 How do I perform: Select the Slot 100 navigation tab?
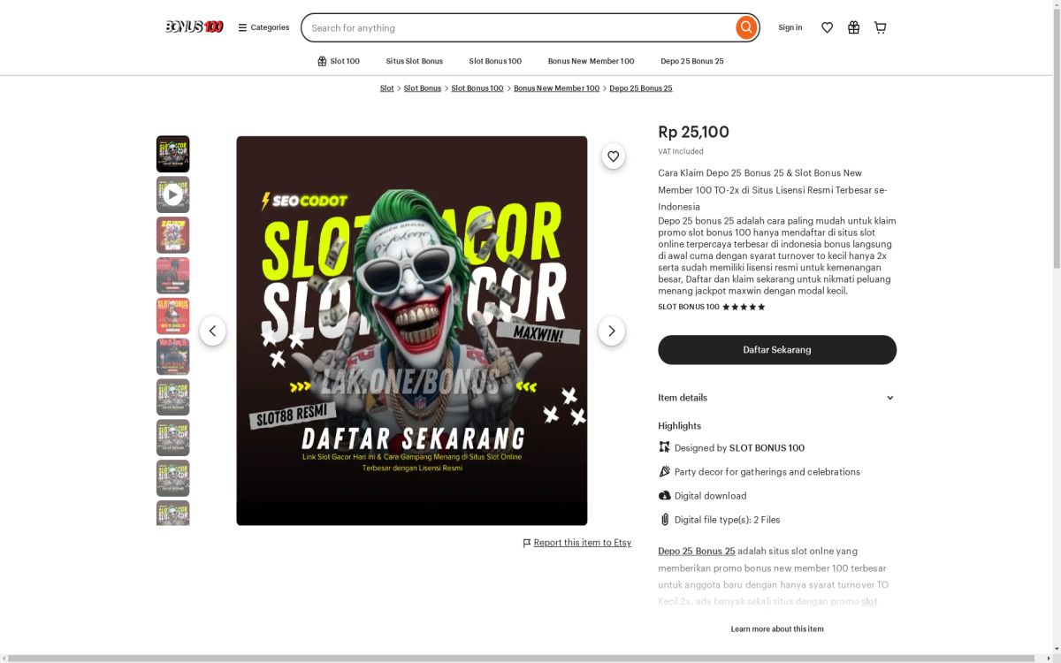(339, 61)
